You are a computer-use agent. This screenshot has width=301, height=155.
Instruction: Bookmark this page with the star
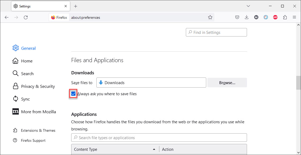(x=210, y=17)
